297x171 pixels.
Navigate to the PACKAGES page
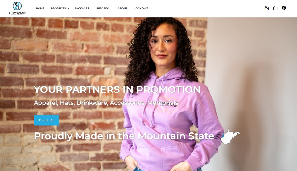pos(82,8)
